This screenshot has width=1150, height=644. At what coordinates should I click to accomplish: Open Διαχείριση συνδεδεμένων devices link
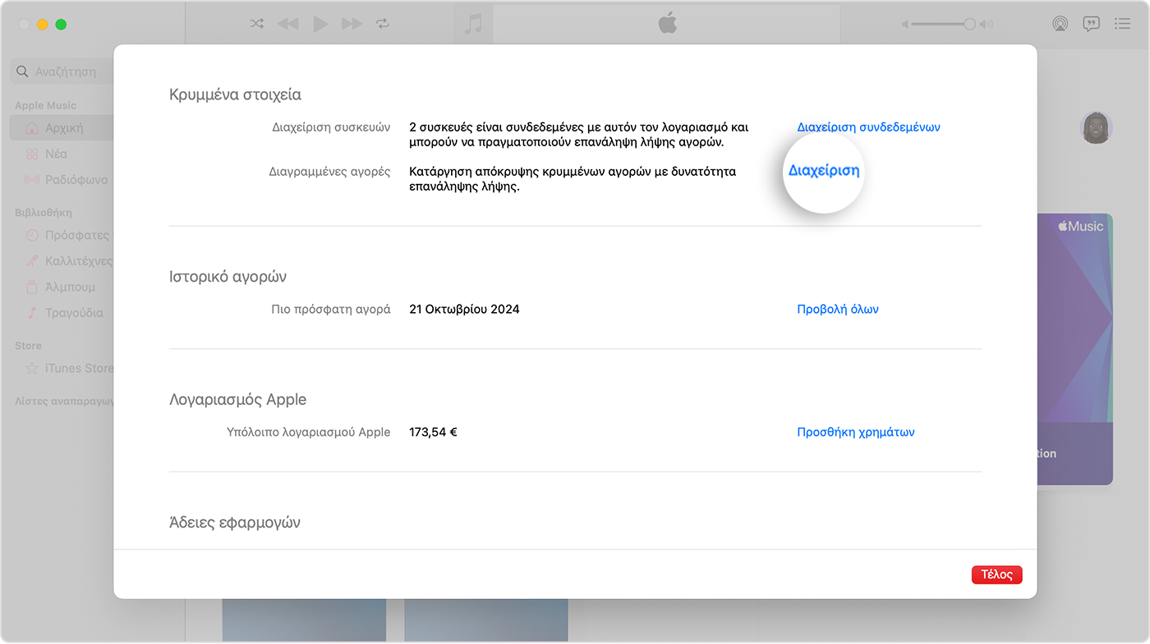[x=868, y=127]
